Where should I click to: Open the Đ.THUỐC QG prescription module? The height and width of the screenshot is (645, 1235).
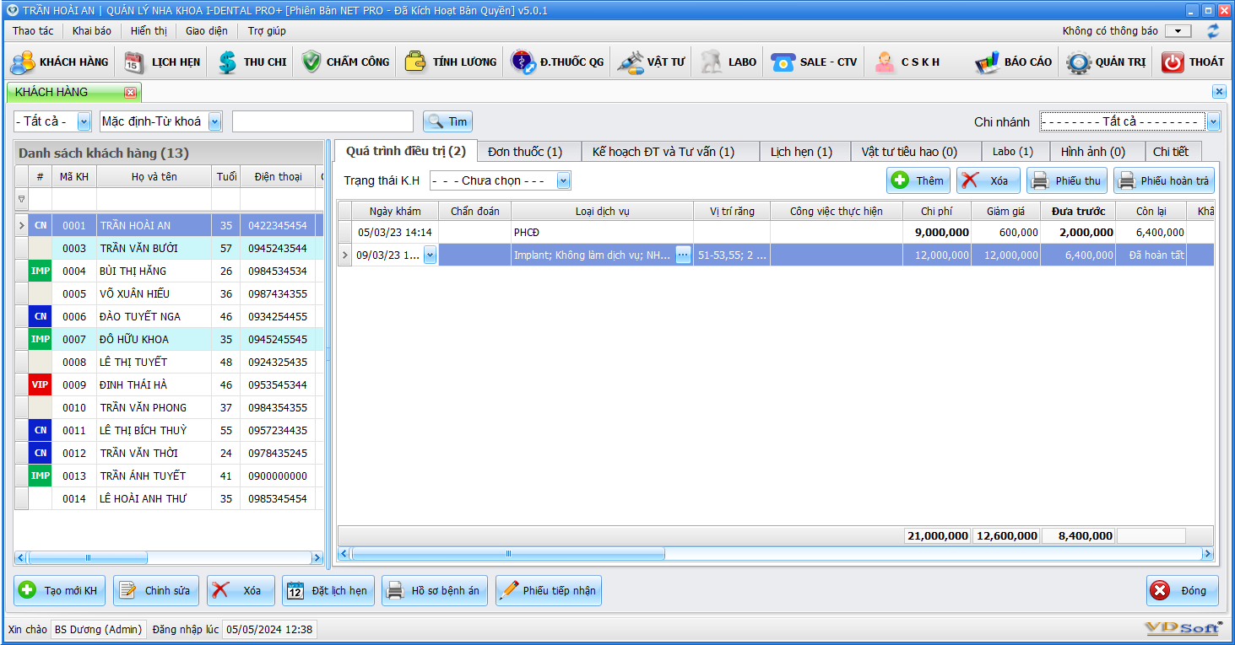point(558,62)
